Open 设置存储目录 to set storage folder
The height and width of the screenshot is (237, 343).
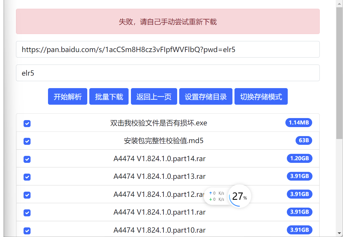206,97
